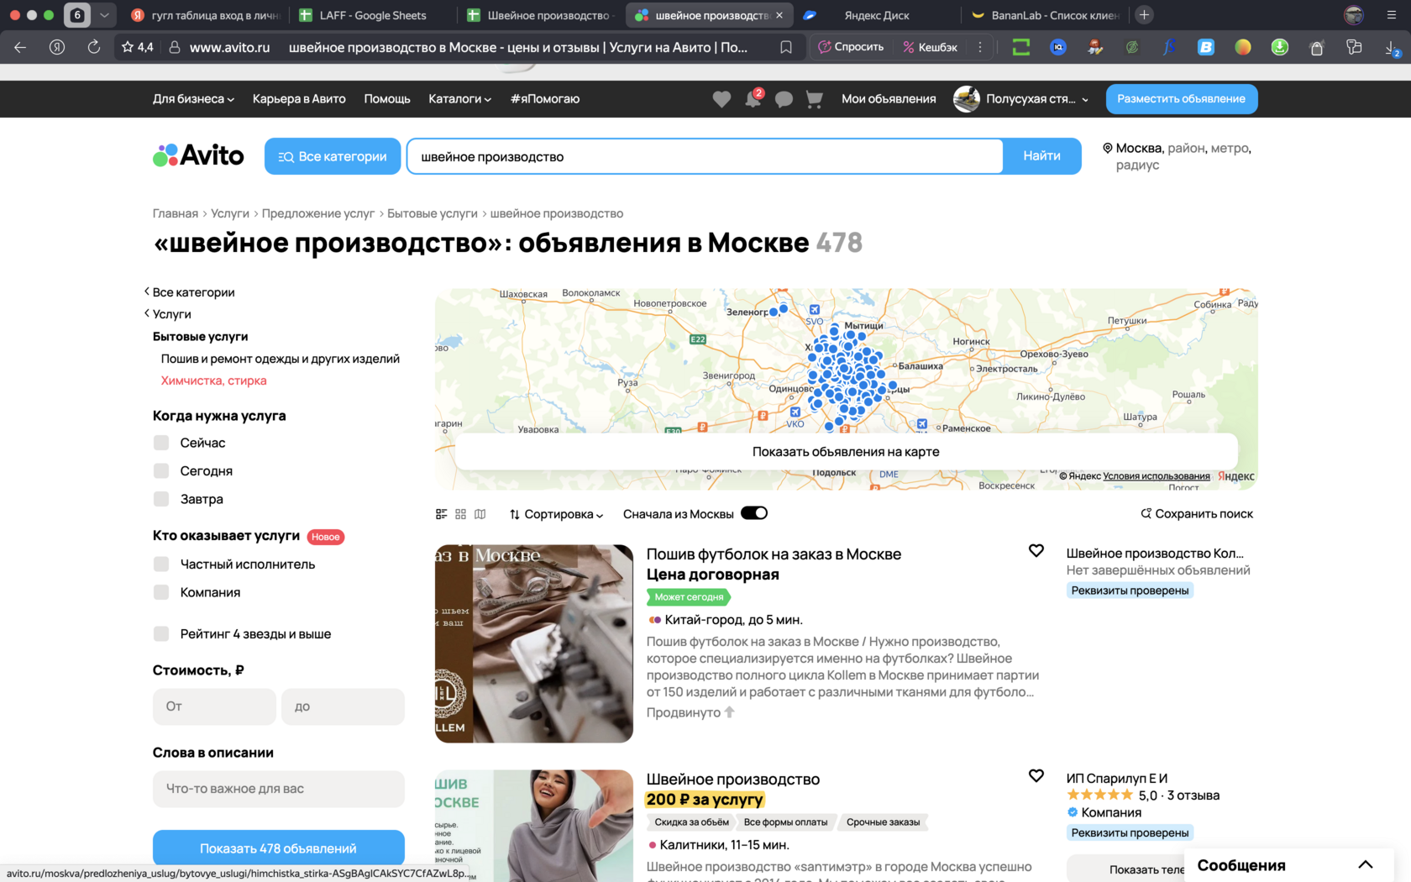Open notifications bell with 2 badge
The height and width of the screenshot is (882, 1411).
point(753,98)
